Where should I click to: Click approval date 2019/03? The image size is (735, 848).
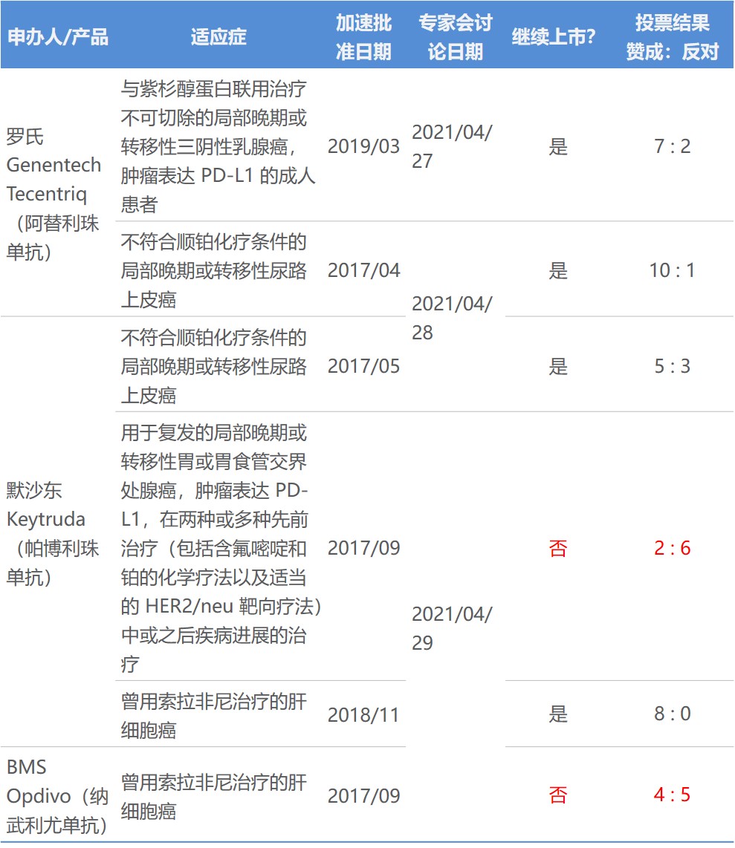coord(363,146)
